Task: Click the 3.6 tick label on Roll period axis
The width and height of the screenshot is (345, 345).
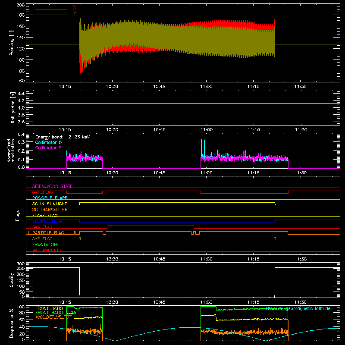Action: click(x=21, y=122)
